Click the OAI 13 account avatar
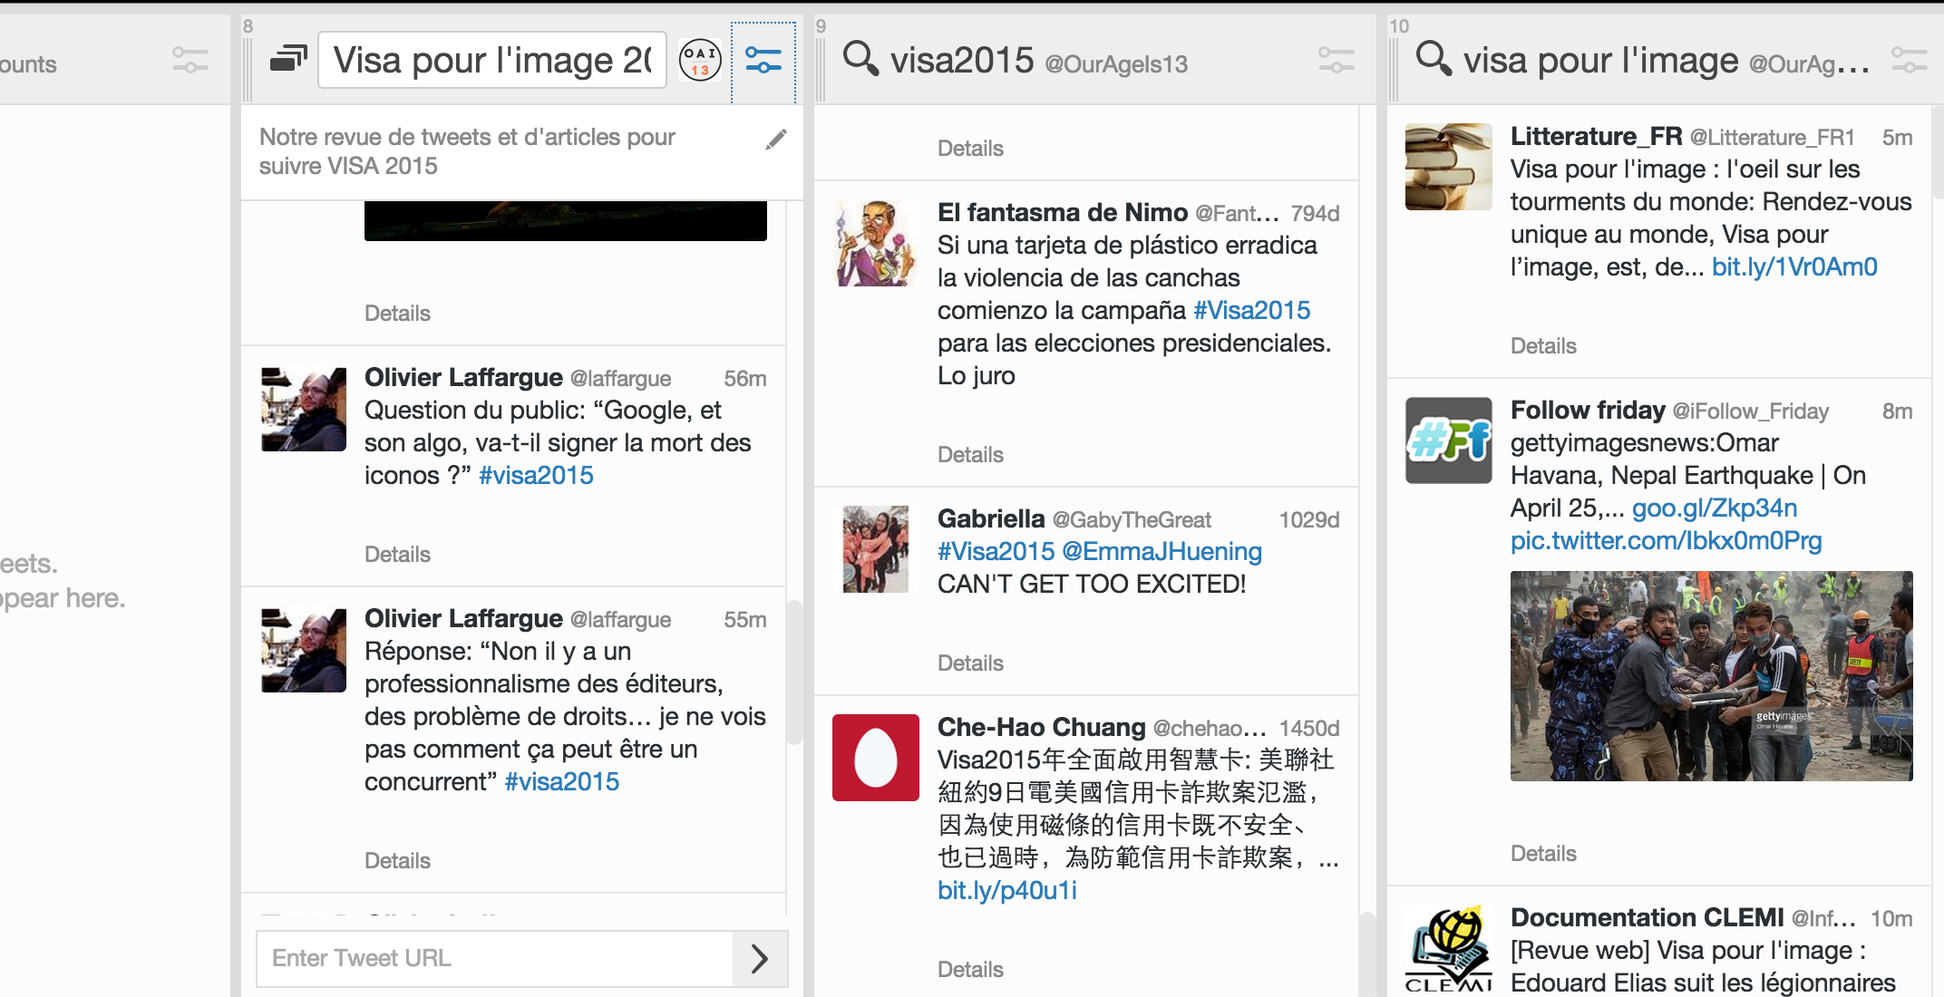The image size is (1944, 997). click(700, 61)
